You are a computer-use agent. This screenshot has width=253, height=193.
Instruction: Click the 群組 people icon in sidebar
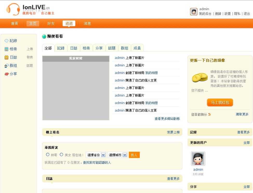6,66
